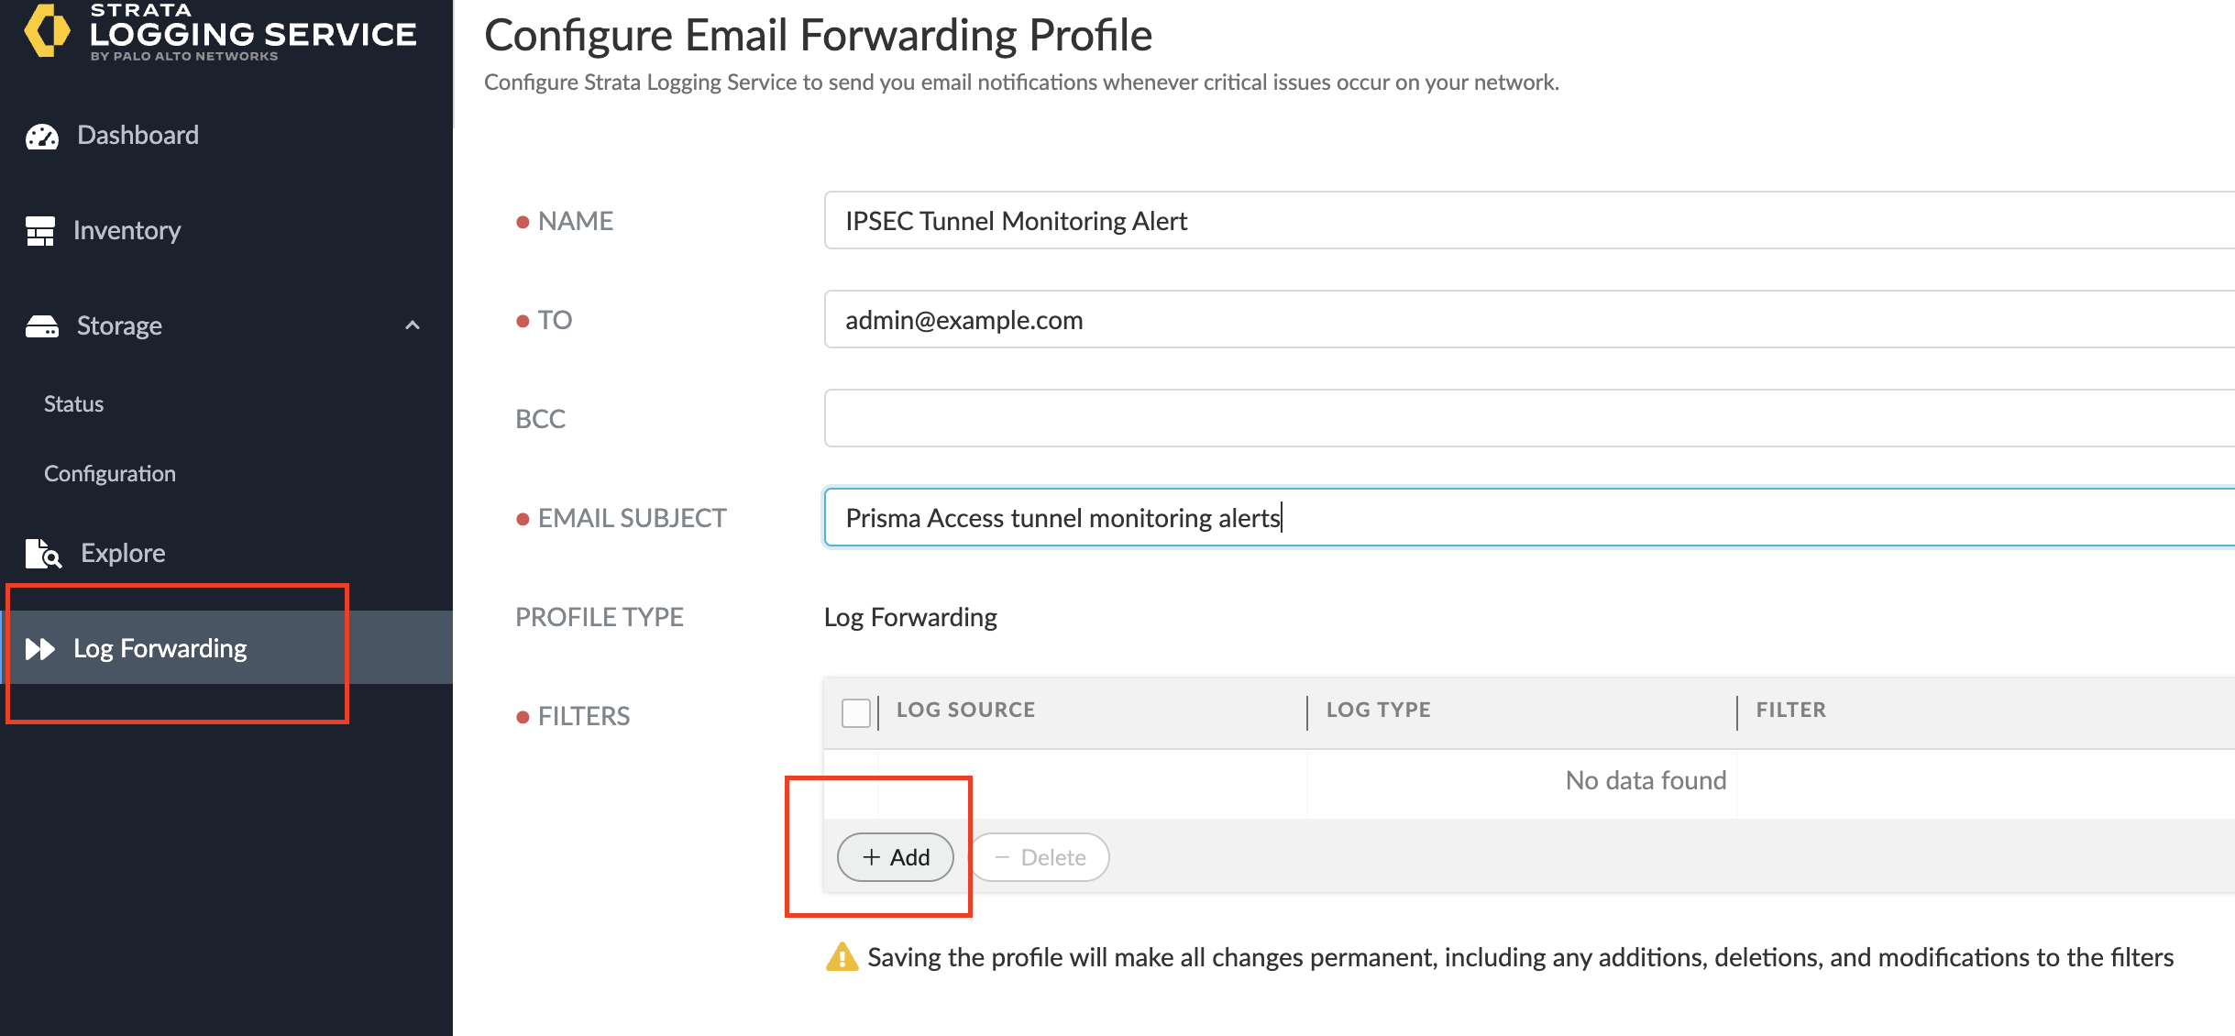
Task: Collapse the Storage section chevron
Action: click(412, 325)
